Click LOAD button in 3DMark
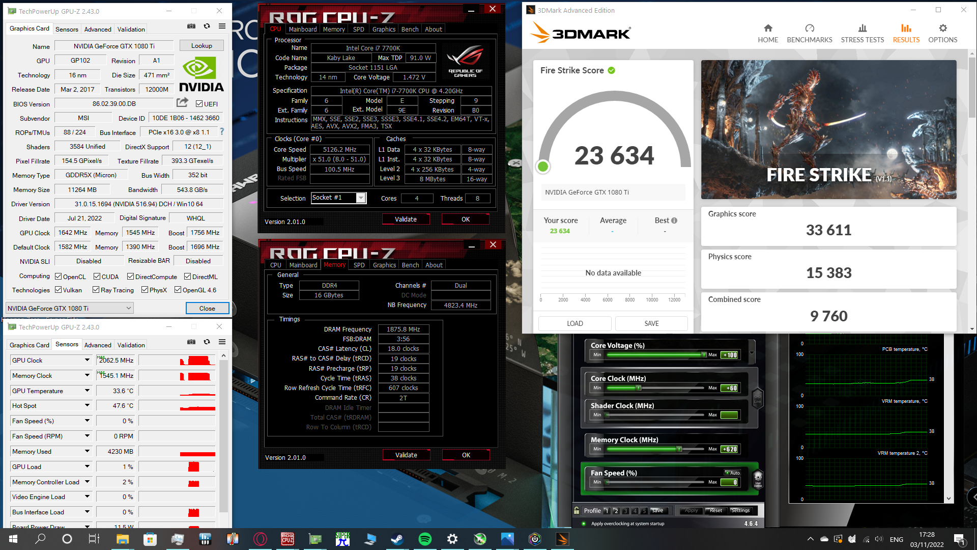977x550 pixels. [x=575, y=323]
